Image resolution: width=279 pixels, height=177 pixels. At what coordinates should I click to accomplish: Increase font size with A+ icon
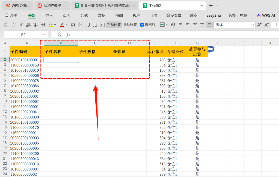[x=259, y=25]
